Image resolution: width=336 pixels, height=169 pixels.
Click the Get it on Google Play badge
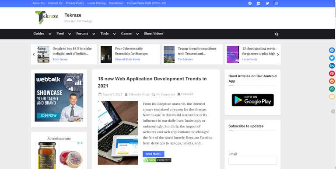pos(252,100)
